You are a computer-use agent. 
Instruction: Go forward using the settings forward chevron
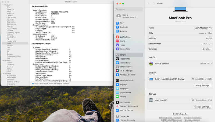(x=153, y=3)
